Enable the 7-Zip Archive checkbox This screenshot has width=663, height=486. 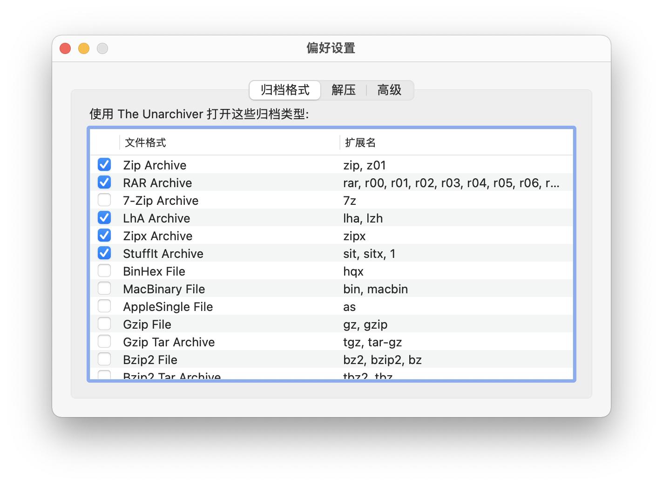[x=104, y=200]
